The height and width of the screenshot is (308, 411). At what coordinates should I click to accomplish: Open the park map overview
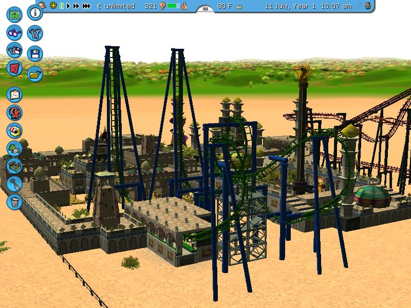14,15
